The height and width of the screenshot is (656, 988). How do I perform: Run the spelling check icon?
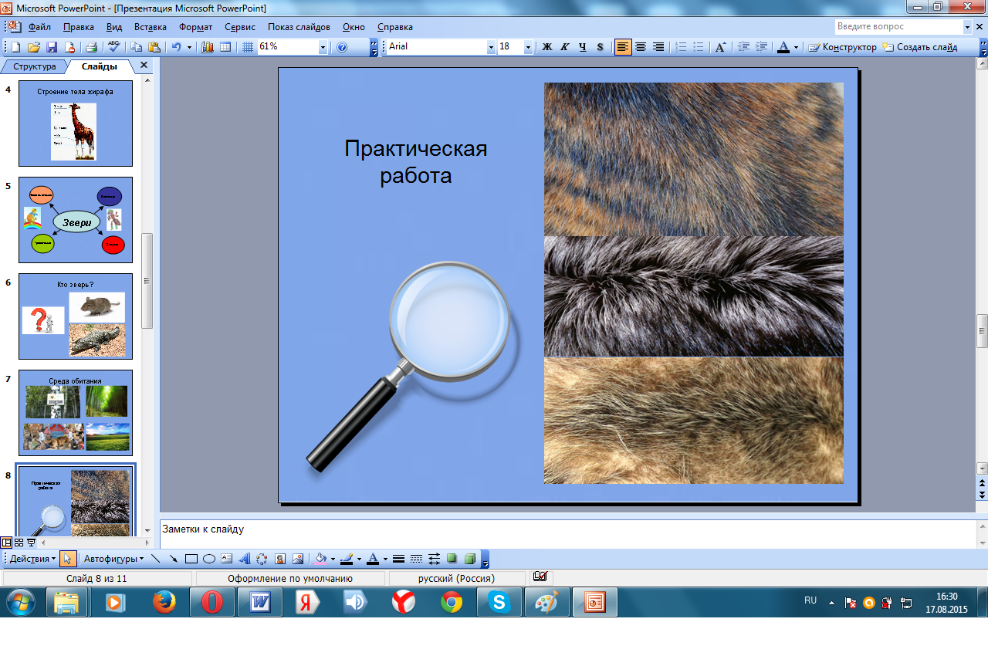click(113, 47)
